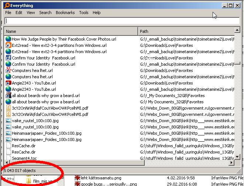The width and height of the screenshot is (244, 186).
Task: Click PDF icon of second 3cY2OnNrl pdf file
Action: point(8,114)
